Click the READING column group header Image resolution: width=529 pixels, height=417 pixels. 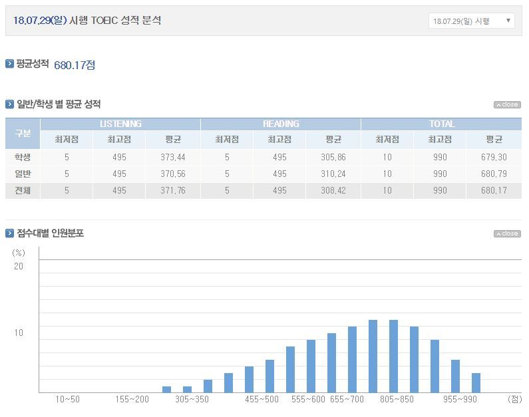(280, 124)
